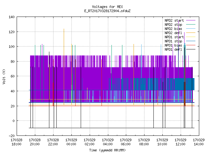Click the 'NPD1 defl' legend label
This screenshot has width=205, height=153.
173,50
